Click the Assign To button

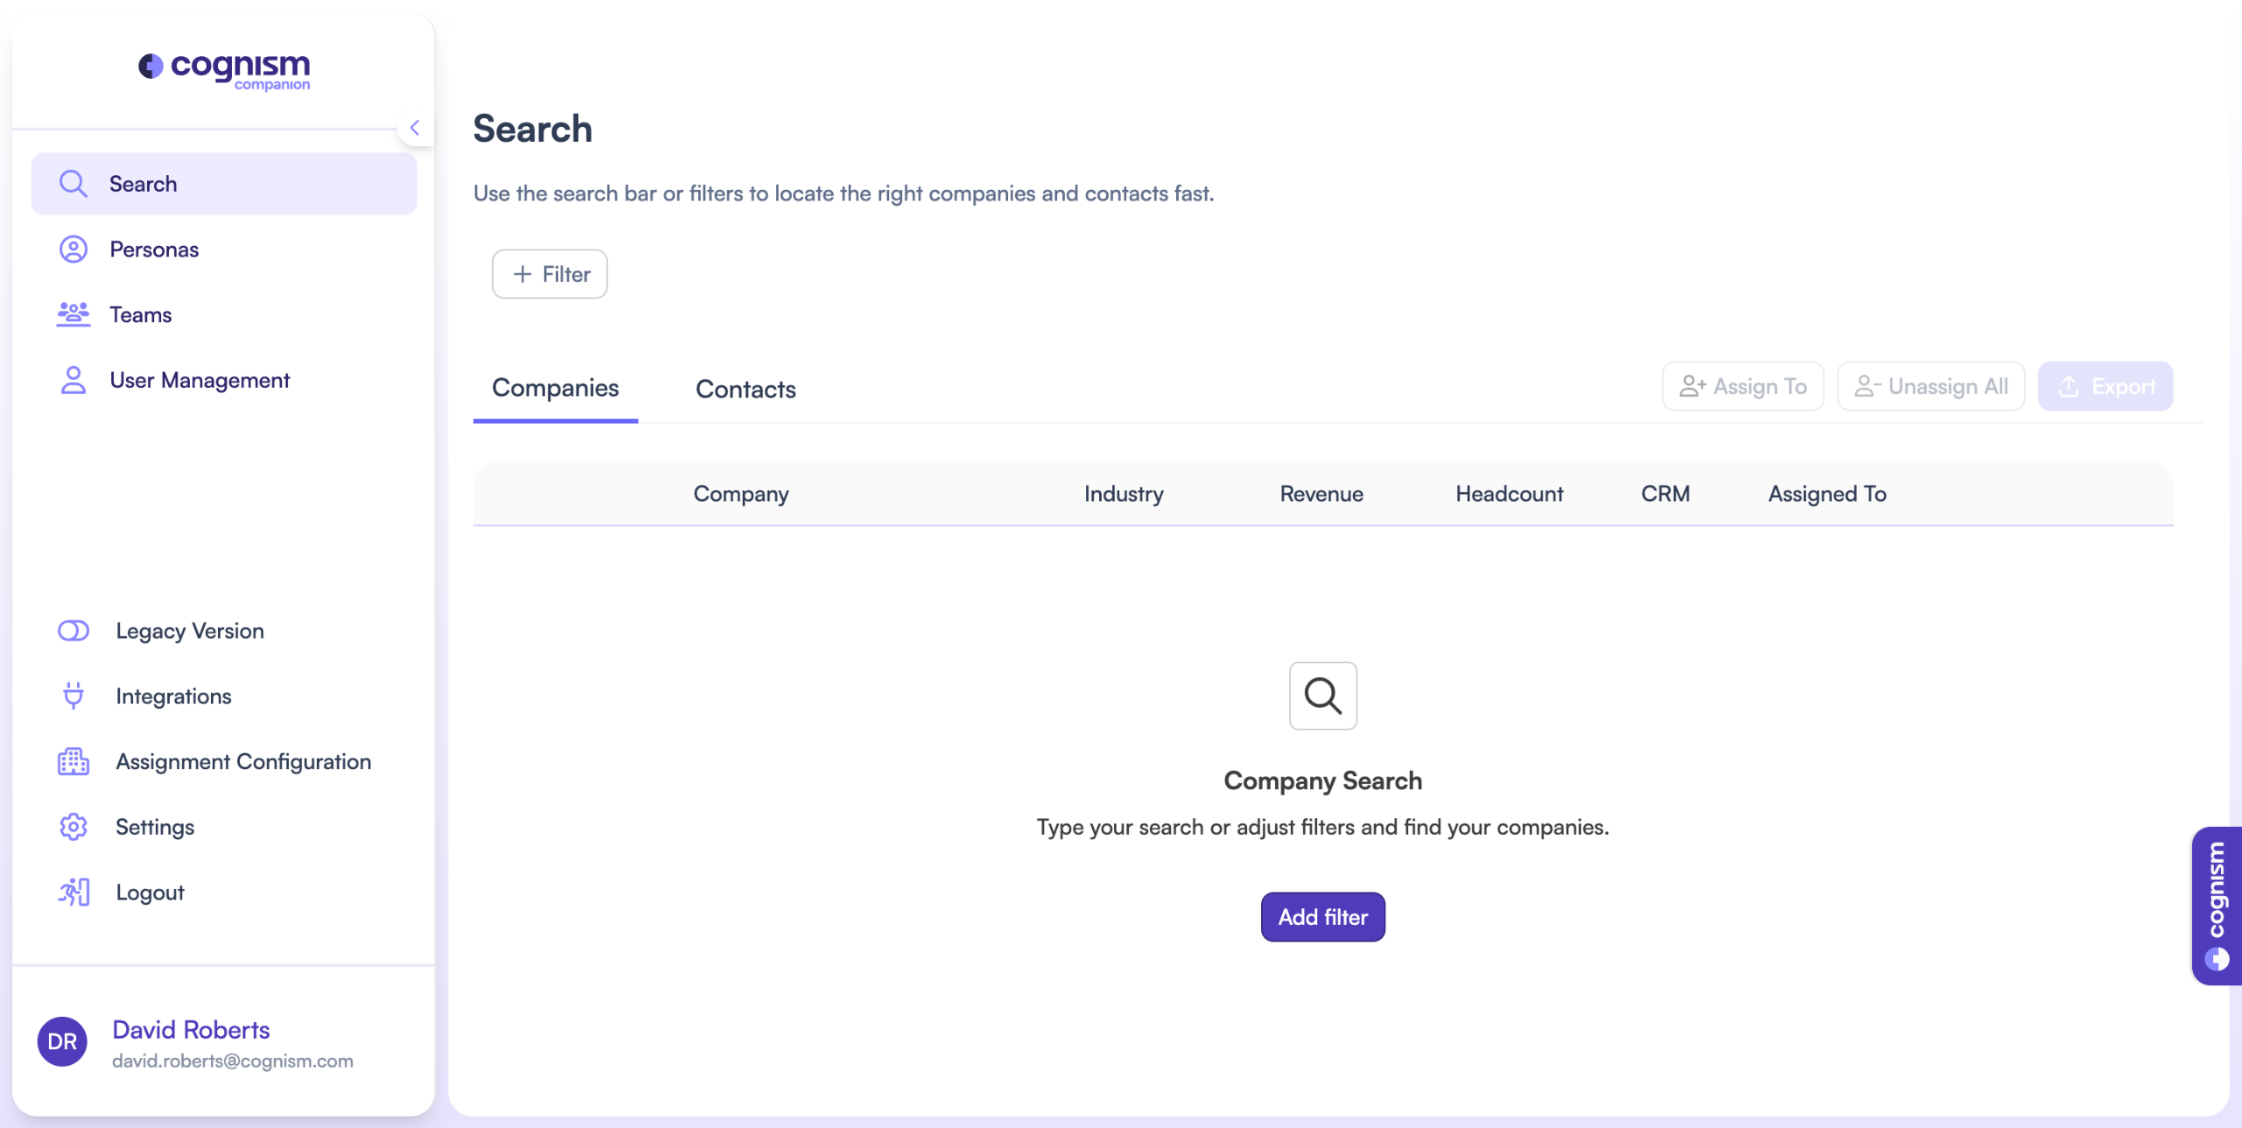[1743, 386]
